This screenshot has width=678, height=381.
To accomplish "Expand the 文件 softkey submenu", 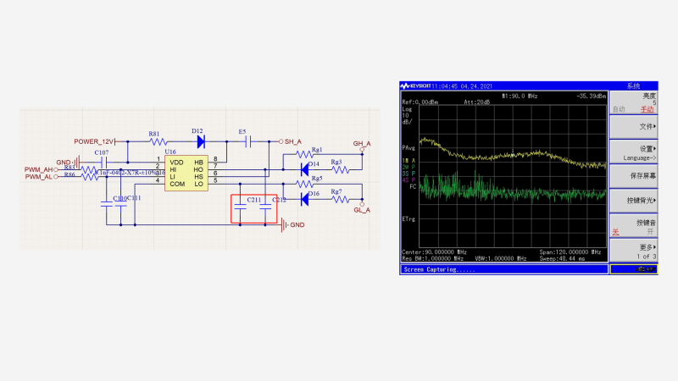I will click(633, 126).
